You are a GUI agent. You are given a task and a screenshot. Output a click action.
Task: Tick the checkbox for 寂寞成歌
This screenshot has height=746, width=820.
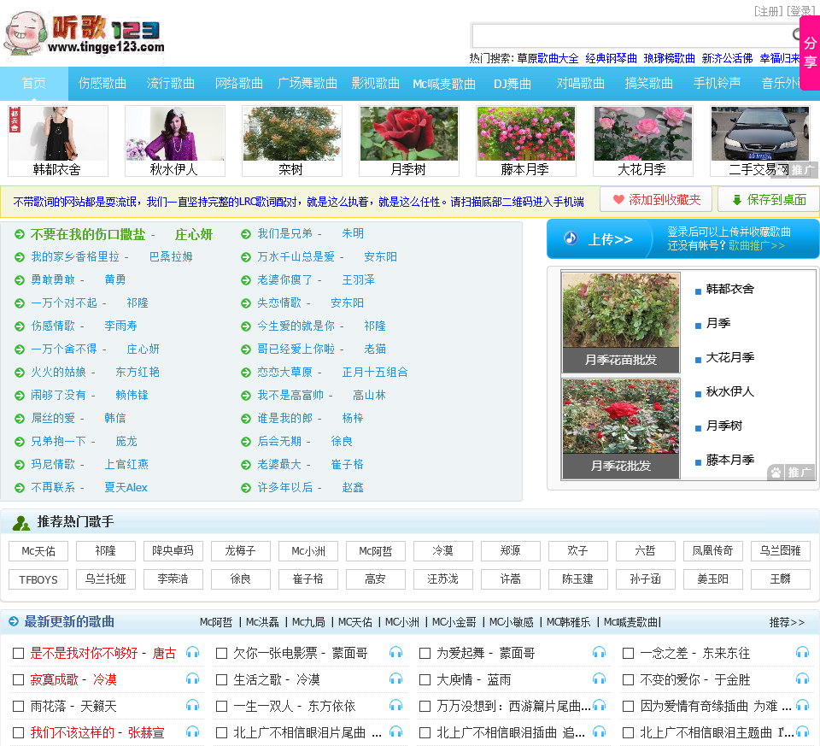[x=18, y=679]
